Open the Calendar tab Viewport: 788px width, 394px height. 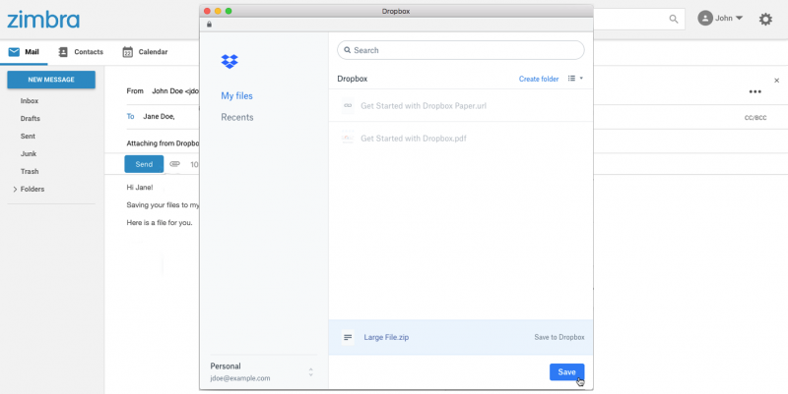(x=145, y=52)
